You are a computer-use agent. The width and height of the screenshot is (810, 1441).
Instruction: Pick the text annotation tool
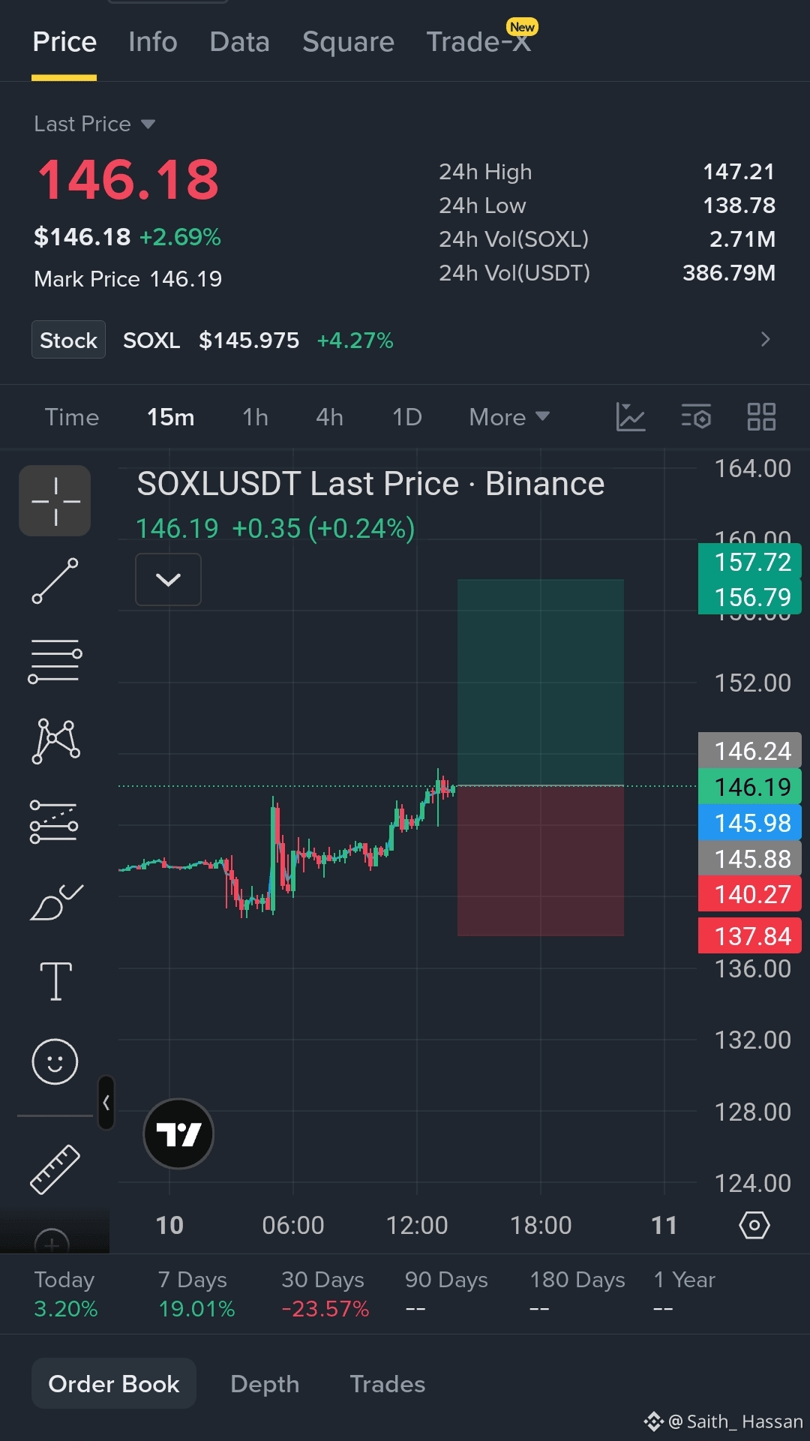(55, 981)
